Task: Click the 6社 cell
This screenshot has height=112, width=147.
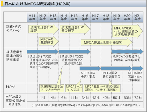Action: 64,97
